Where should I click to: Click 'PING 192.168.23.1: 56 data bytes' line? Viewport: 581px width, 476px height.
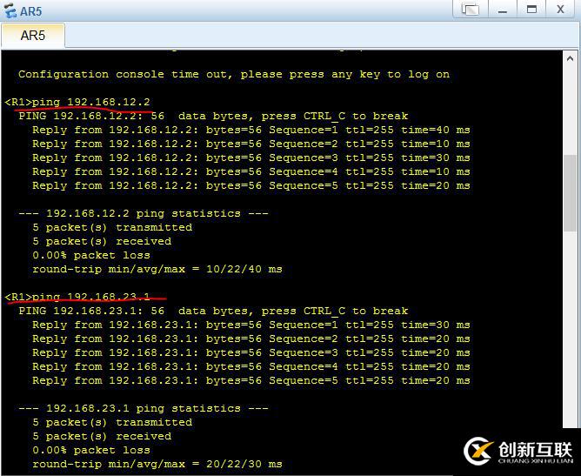[213, 311]
